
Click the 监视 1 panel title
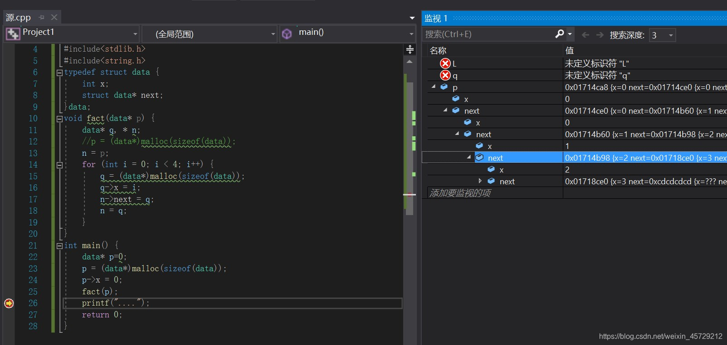(x=436, y=18)
